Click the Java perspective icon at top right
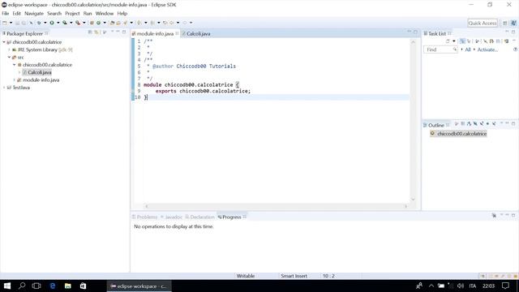The height and width of the screenshot is (292, 519). tap(513, 23)
